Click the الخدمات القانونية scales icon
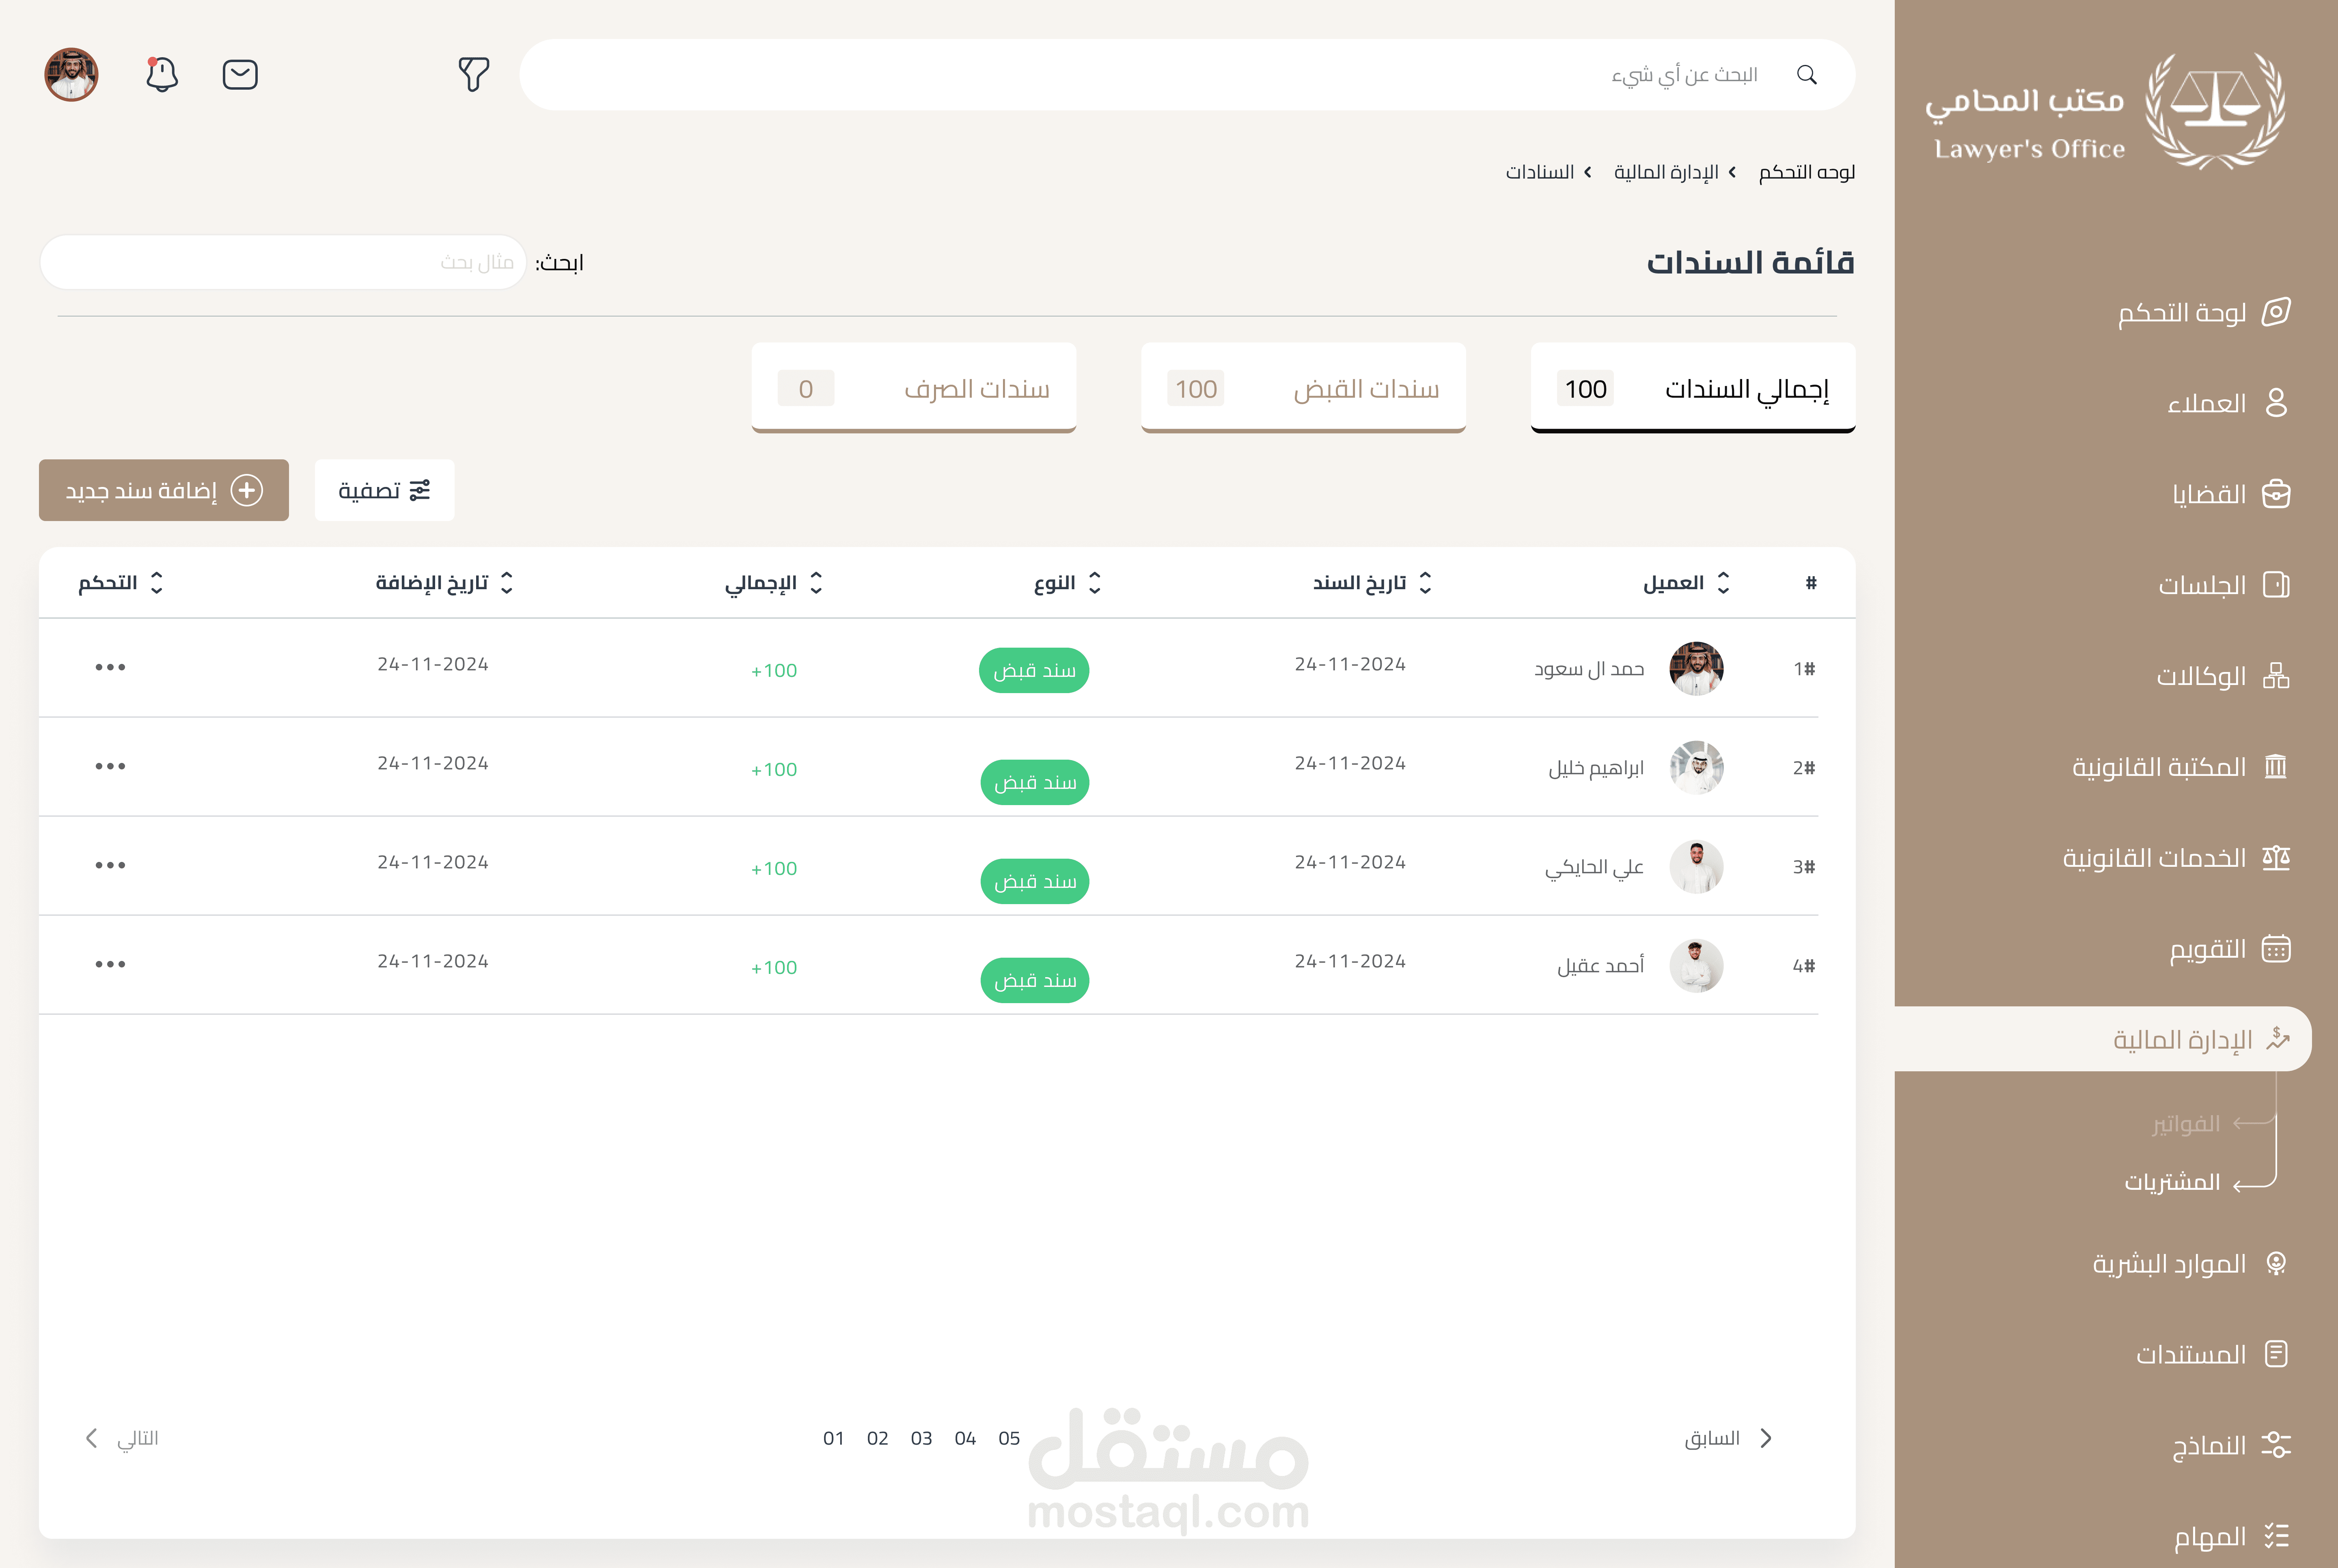The height and width of the screenshot is (1568, 2338). (x=2276, y=858)
